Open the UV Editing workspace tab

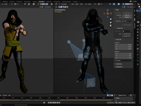(19, 2)
